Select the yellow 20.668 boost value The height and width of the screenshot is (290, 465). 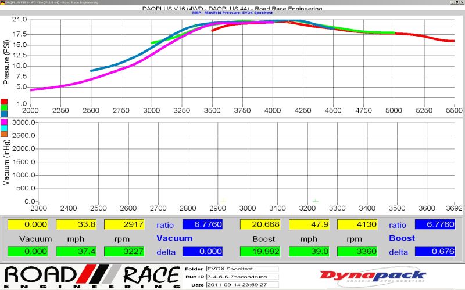tap(260, 224)
